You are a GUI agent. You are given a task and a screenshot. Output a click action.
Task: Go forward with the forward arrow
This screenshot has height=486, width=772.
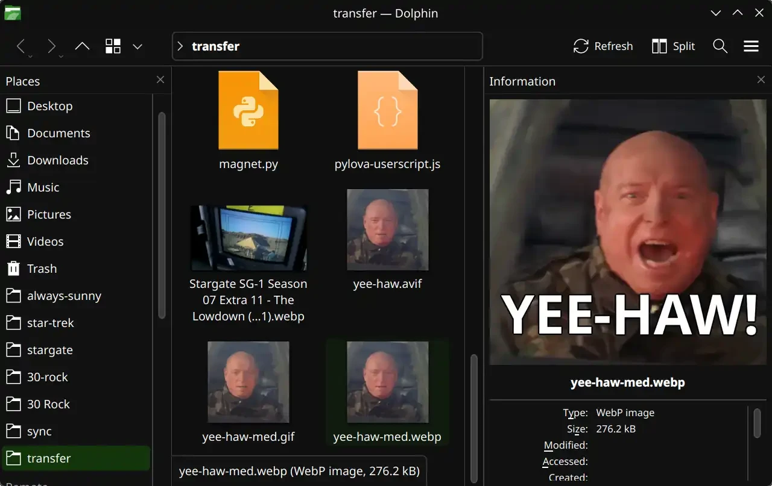(52, 46)
